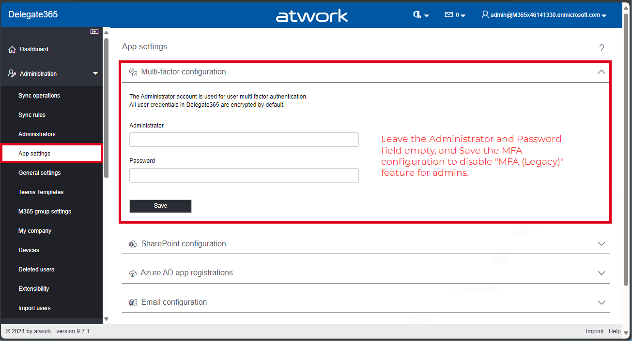This screenshot has width=632, height=341.
Task: Click the atwork logo
Action: [x=312, y=15]
